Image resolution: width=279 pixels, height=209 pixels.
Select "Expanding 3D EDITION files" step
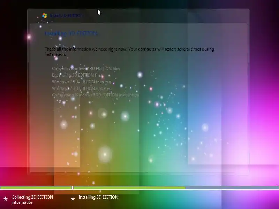coord(77,75)
